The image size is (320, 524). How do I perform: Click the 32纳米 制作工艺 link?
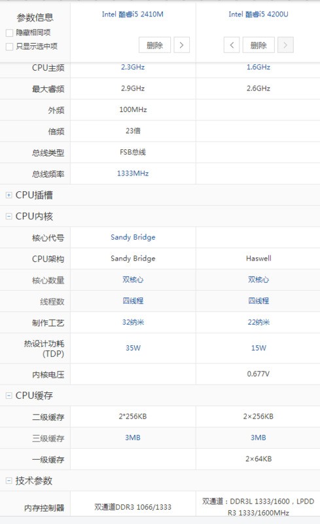[133, 322]
